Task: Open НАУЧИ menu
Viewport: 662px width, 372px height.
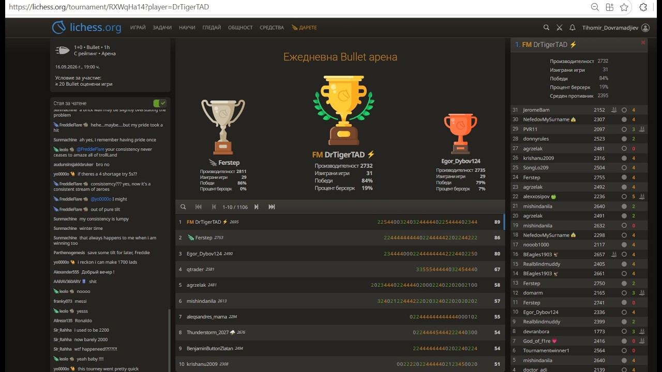Action: pos(187,27)
